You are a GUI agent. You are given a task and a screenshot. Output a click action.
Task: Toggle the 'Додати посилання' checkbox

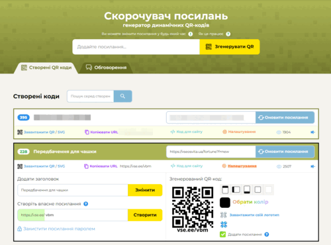[223, 234]
